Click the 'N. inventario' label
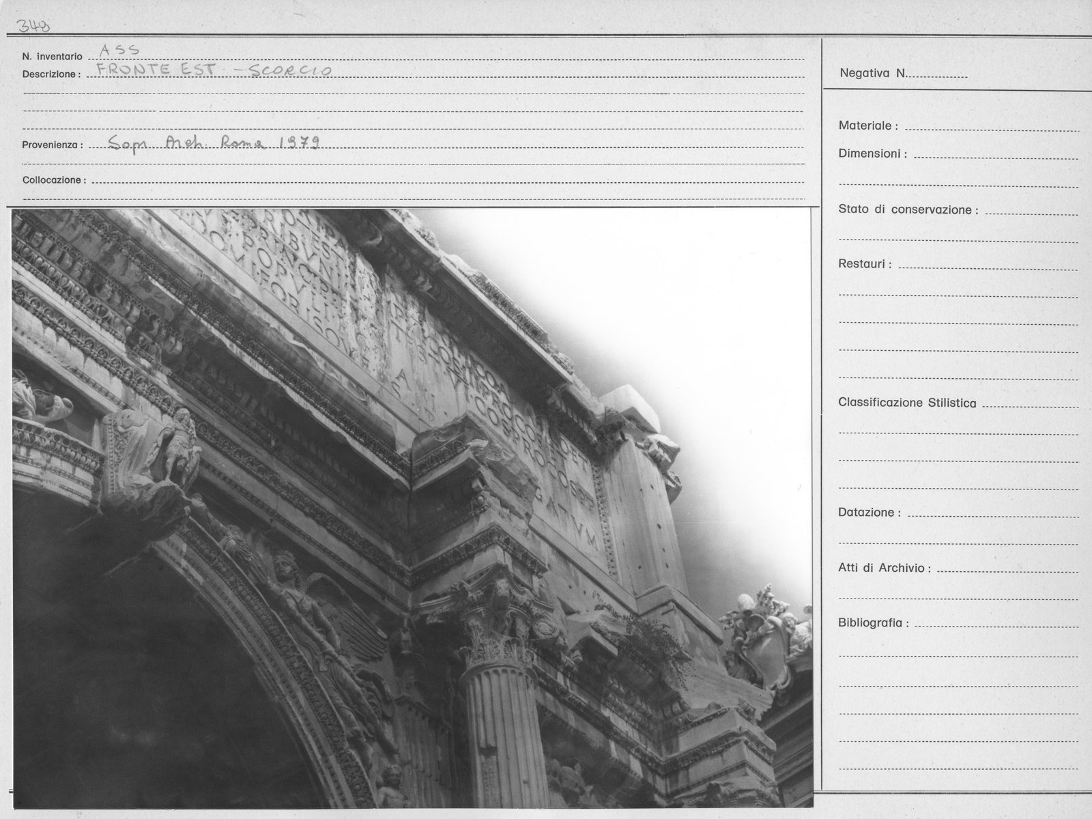 53,57
